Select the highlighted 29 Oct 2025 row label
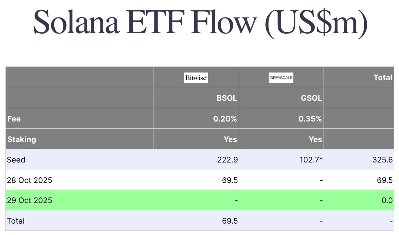 pyautogui.click(x=30, y=200)
